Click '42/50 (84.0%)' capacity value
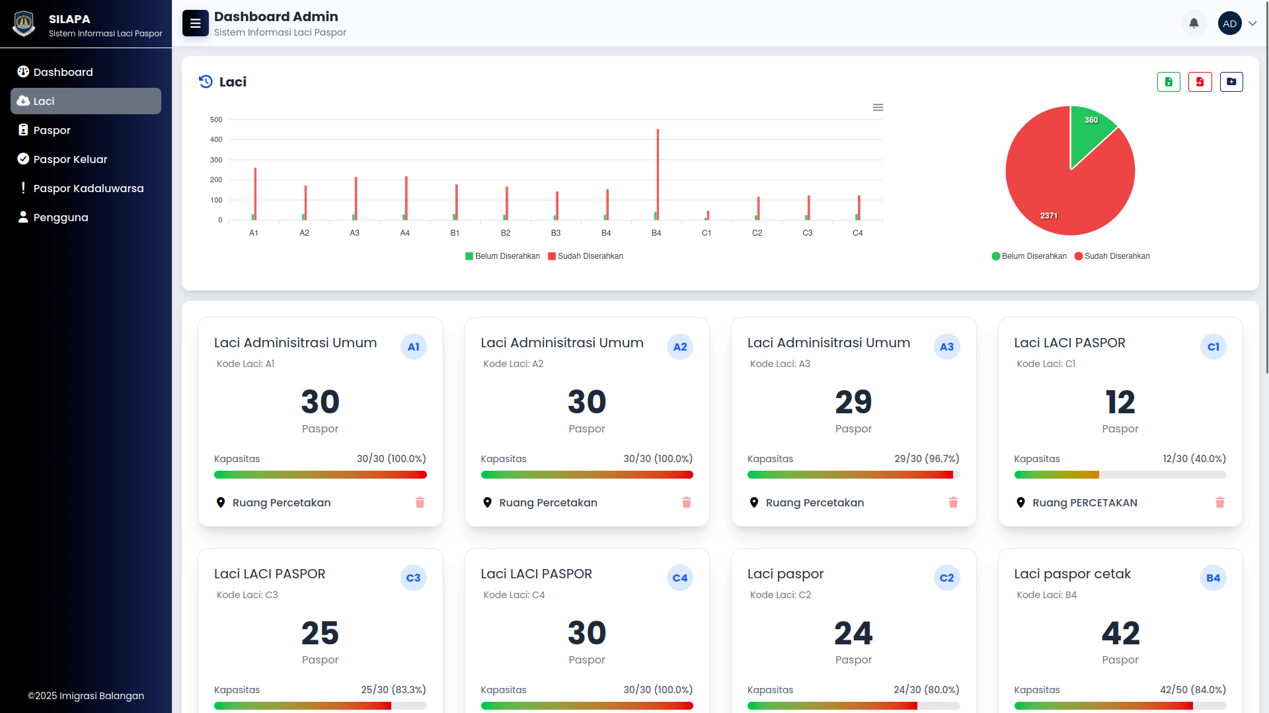 1193,690
